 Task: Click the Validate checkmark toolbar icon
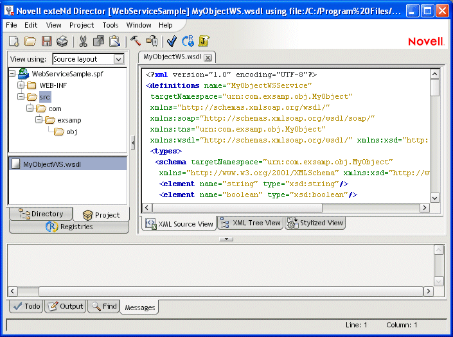172,41
